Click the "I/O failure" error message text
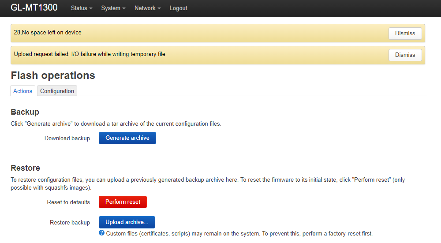The height and width of the screenshot is (243, 441). click(x=90, y=54)
